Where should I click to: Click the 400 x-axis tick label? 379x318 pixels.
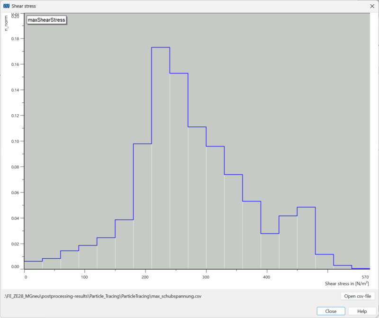point(266,277)
